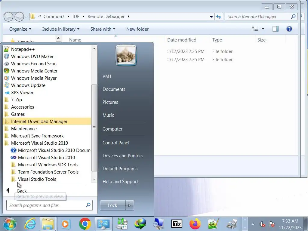
Task: Open Computer from Start menu
Action: click(x=112, y=129)
